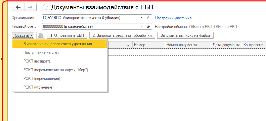
Task: Sort by the Номер column header
Action: tap(149, 45)
